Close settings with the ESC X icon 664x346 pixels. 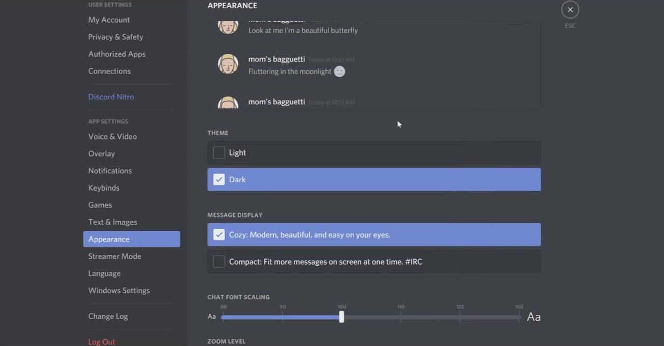pyautogui.click(x=570, y=9)
